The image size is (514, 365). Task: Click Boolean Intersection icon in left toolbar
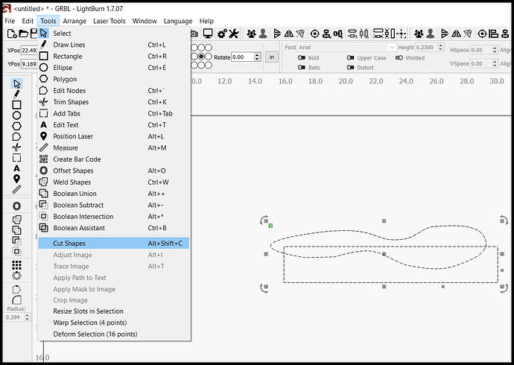[x=16, y=251]
